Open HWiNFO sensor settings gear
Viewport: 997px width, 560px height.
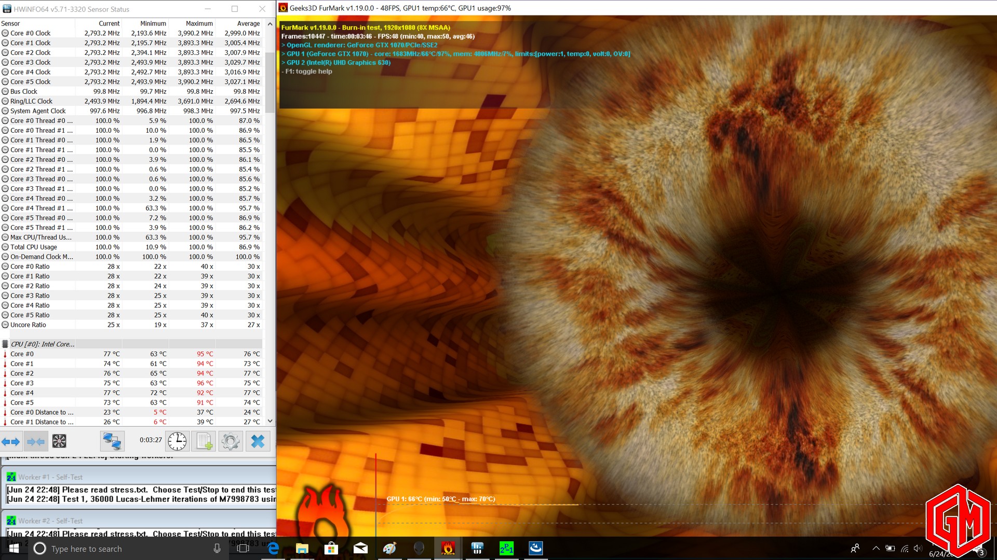click(231, 441)
